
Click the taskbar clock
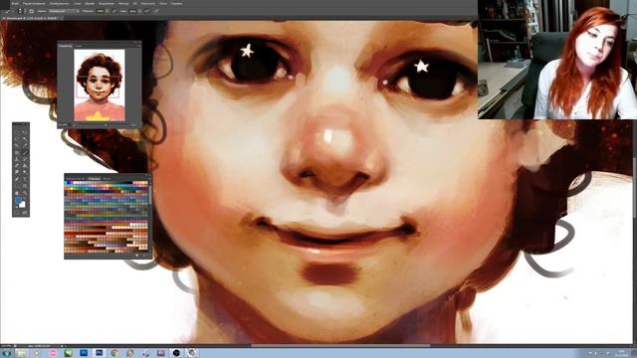tap(621, 353)
